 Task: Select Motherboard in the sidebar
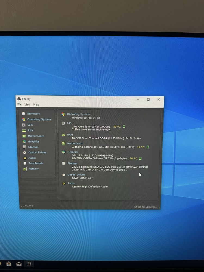pos(36,136)
